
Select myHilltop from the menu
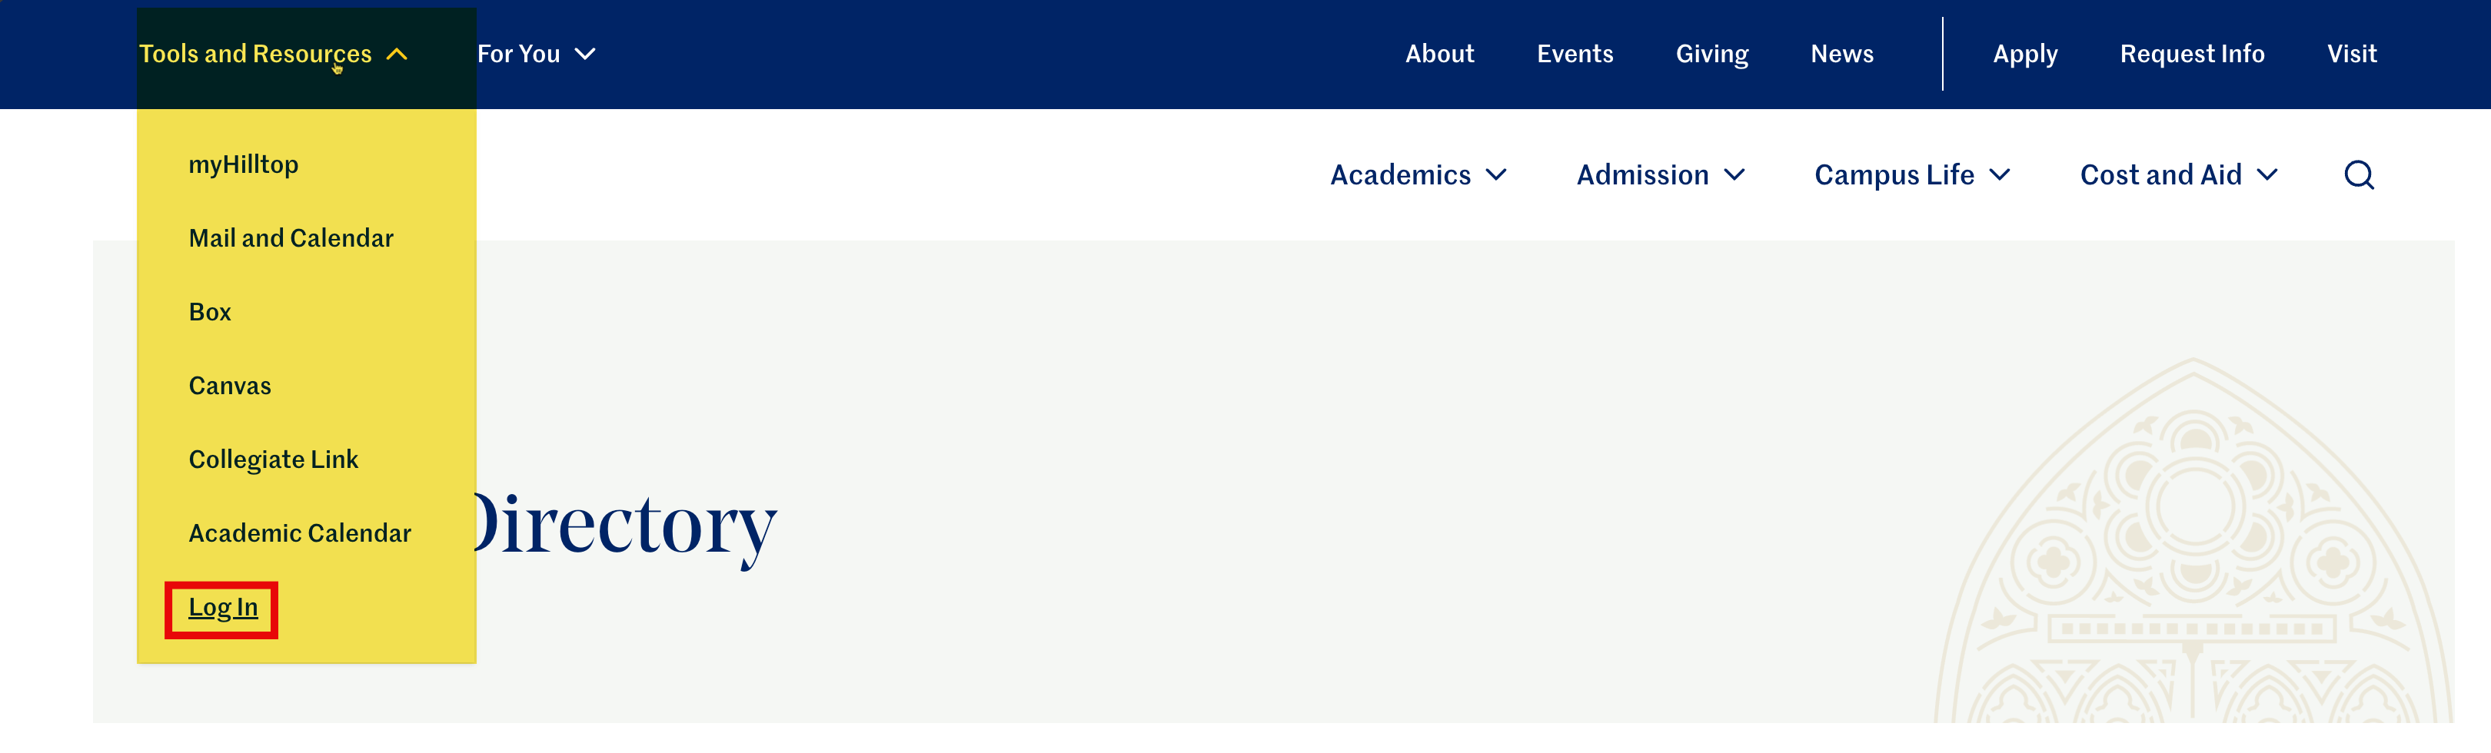coord(244,164)
